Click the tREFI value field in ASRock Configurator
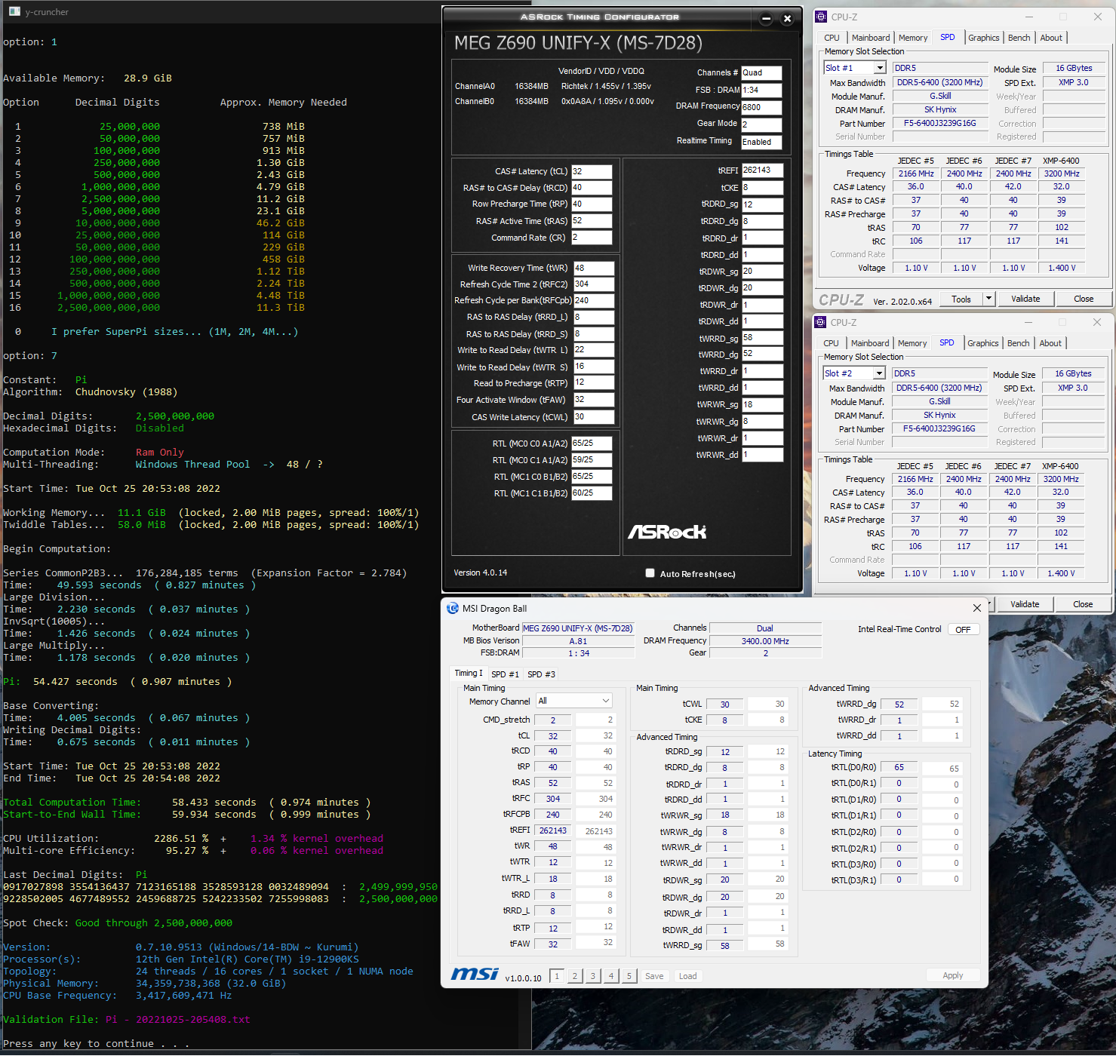The width and height of the screenshot is (1116, 1056). pos(762,170)
